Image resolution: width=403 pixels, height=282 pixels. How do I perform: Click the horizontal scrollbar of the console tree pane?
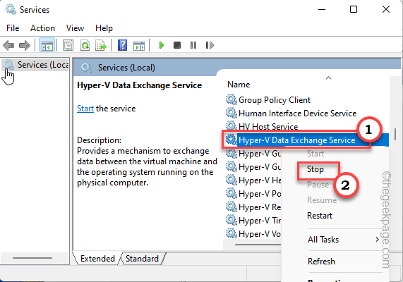[x=32, y=258]
